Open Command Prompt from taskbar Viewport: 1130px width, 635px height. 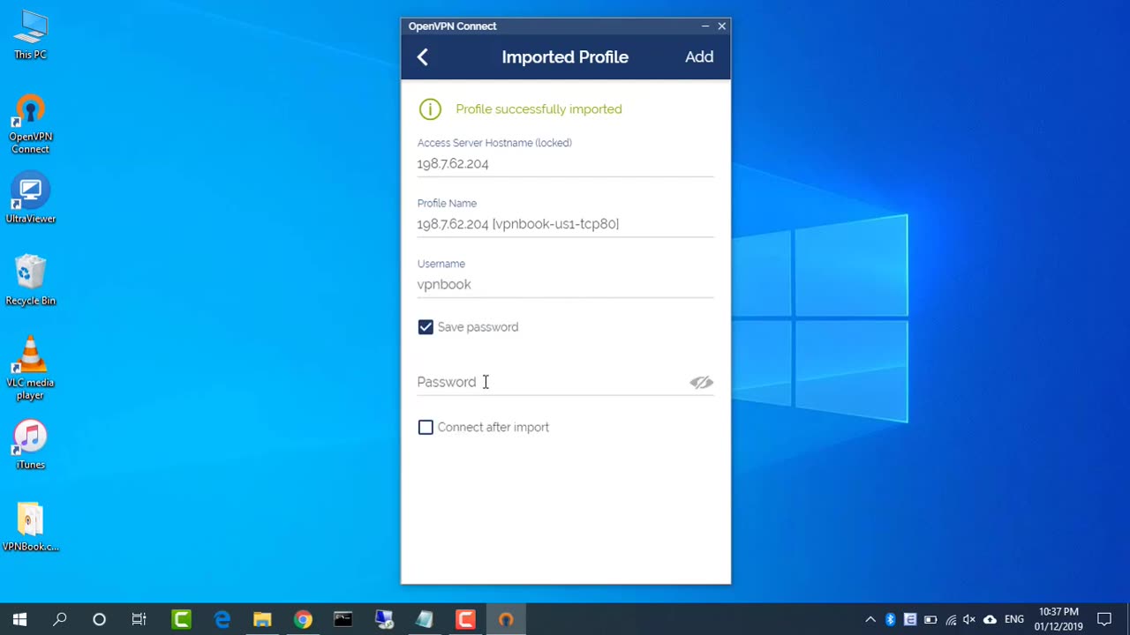[343, 619]
